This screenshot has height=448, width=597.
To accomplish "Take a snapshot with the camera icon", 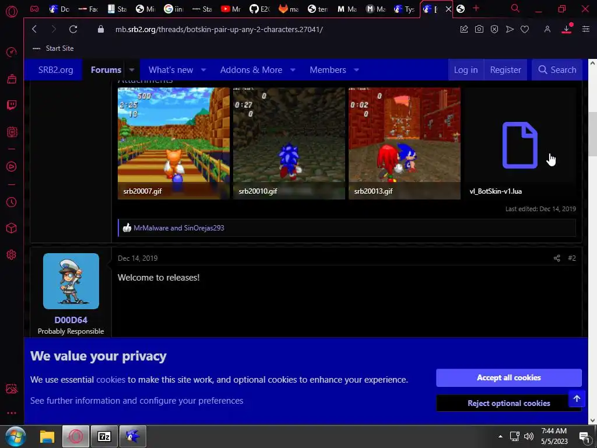I will (479, 29).
